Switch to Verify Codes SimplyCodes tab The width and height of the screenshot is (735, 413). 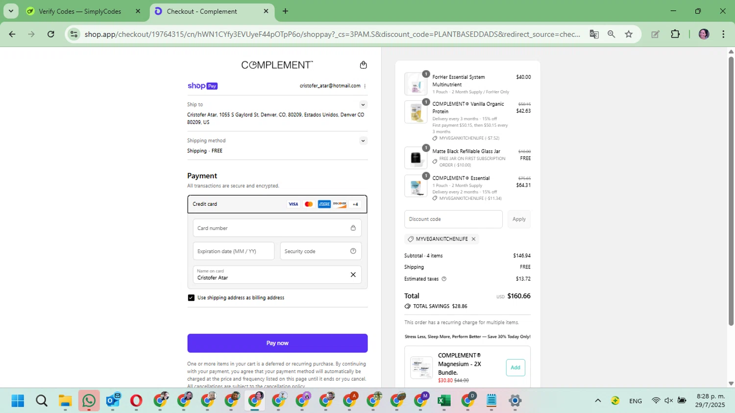coord(80,11)
